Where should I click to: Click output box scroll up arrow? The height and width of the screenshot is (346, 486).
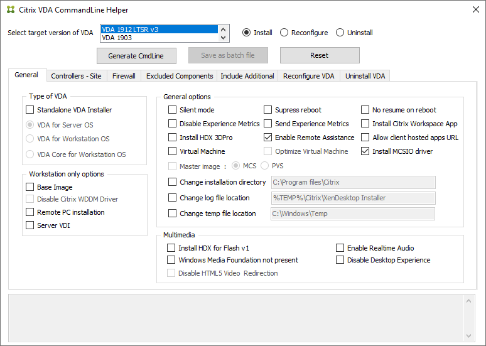[x=468, y=301]
